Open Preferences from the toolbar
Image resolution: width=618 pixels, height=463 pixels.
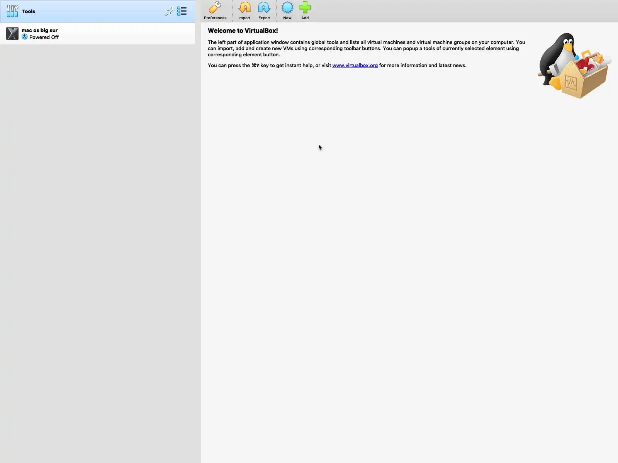(215, 11)
